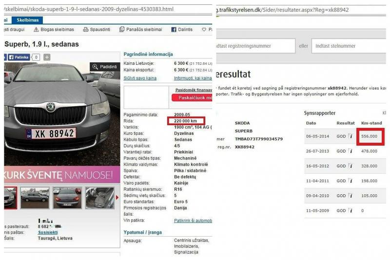Open Patikrink šį automobilį VIN link

point(193,221)
